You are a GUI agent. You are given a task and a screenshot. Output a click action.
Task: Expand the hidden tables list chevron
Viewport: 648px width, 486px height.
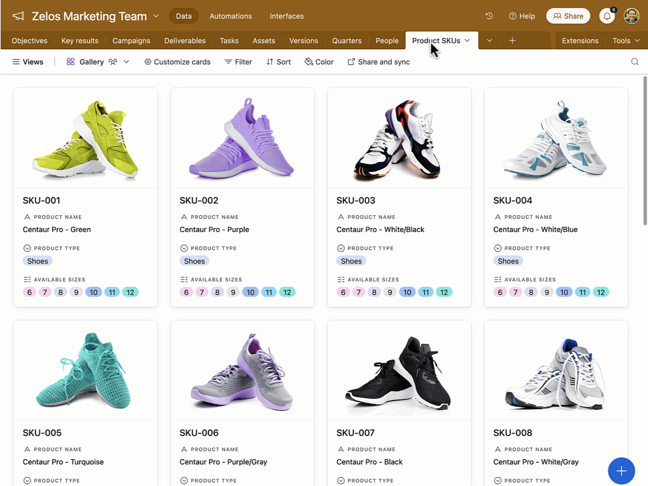tap(489, 41)
